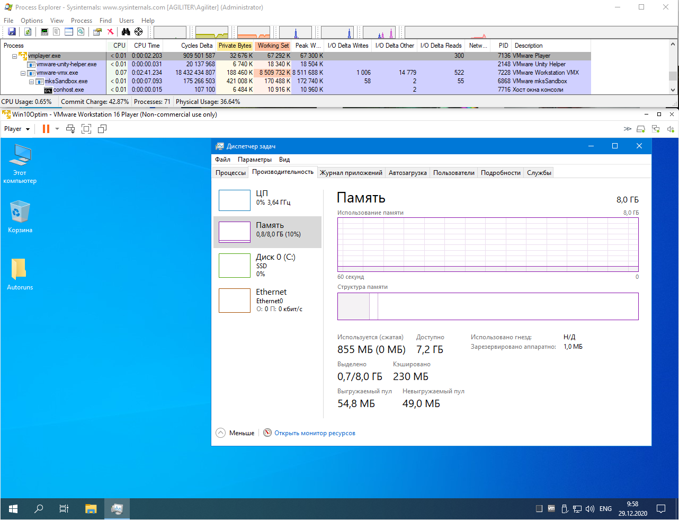Collapse the vmware-vmx.exe tree node
The image size is (679, 520).
23,73
